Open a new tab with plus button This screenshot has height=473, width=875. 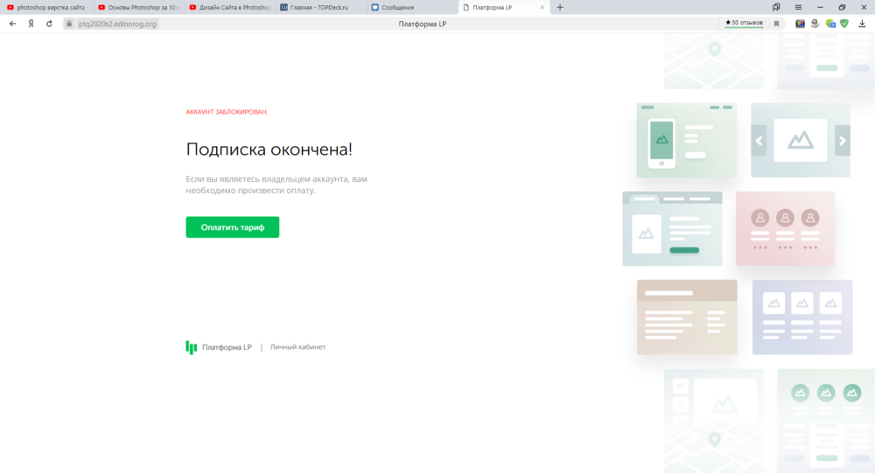(x=560, y=7)
